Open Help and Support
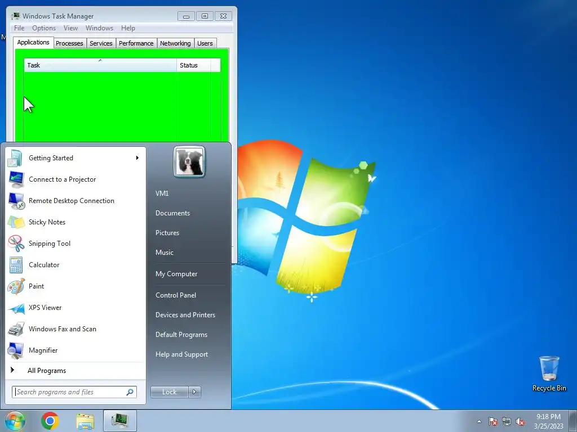This screenshot has height=432, width=577. click(182, 354)
